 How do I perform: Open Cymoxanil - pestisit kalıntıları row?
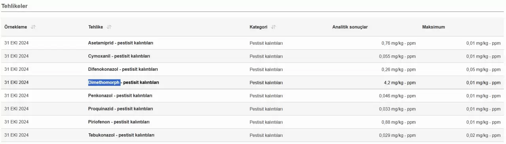click(x=119, y=56)
